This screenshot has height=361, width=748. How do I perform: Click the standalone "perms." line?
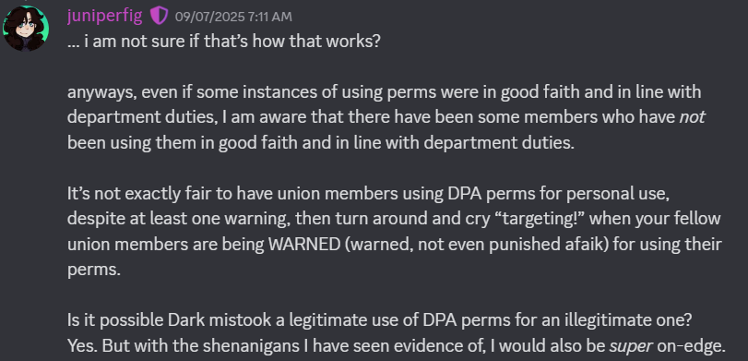click(94, 271)
